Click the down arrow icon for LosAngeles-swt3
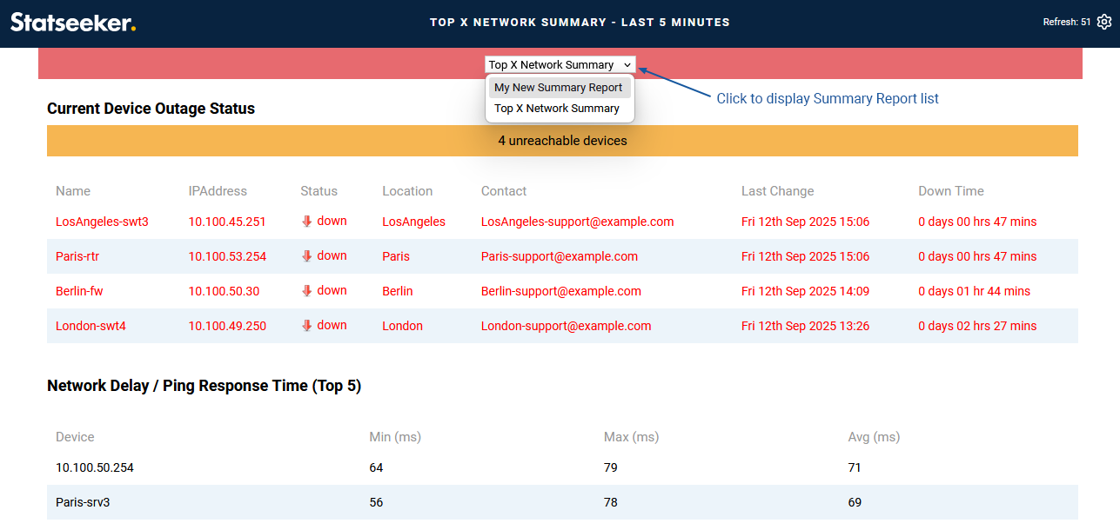 [x=306, y=222]
